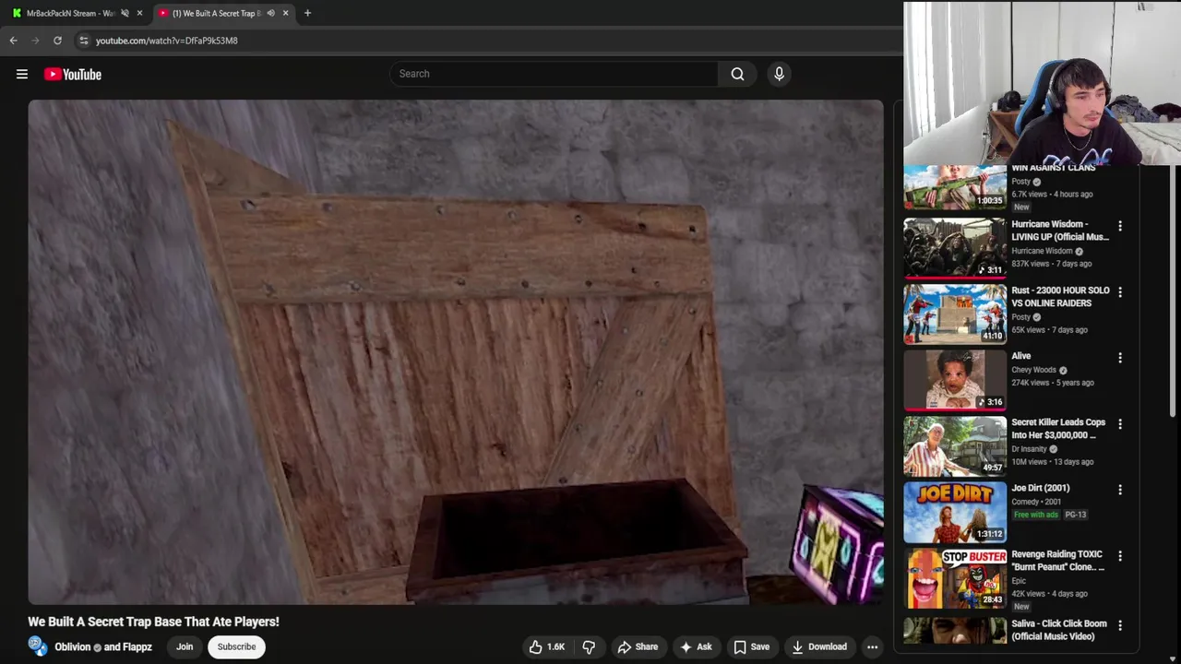Dislike the video with thumbs down

(x=589, y=646)
